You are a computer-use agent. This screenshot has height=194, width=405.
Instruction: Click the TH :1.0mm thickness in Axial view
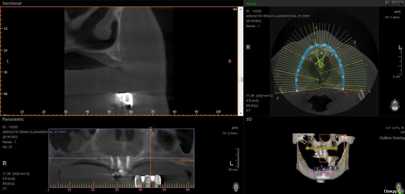point(392,17)
